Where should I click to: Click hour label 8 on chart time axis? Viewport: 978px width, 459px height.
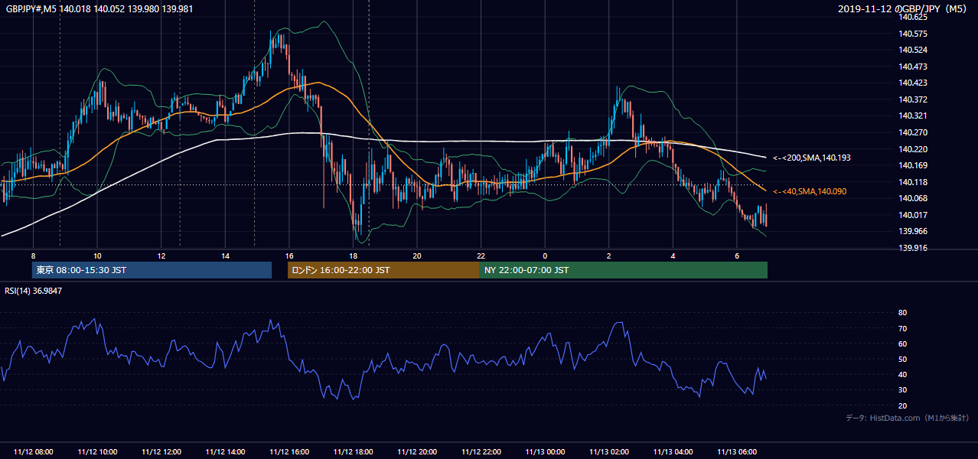pyautogui.click(x=33, y=256)
